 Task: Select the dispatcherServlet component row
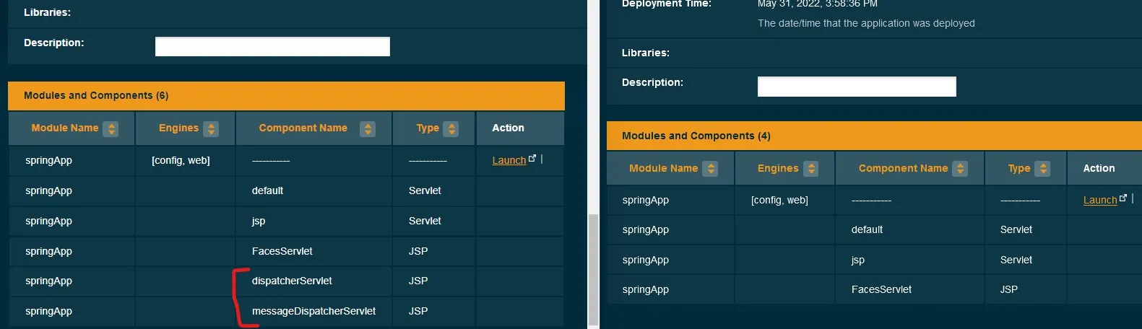(x=292, y=281)
